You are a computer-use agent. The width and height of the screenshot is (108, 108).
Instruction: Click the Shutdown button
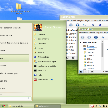click(41, 80)
